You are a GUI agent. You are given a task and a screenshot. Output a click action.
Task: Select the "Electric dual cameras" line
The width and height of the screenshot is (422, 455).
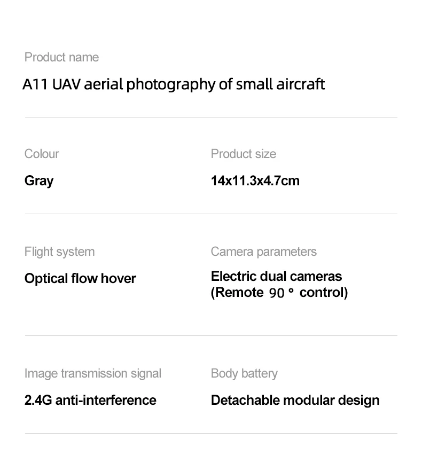click(276, 276)
